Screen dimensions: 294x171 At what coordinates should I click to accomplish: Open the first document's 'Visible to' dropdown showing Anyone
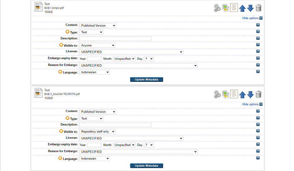click(x=97, y=45)
